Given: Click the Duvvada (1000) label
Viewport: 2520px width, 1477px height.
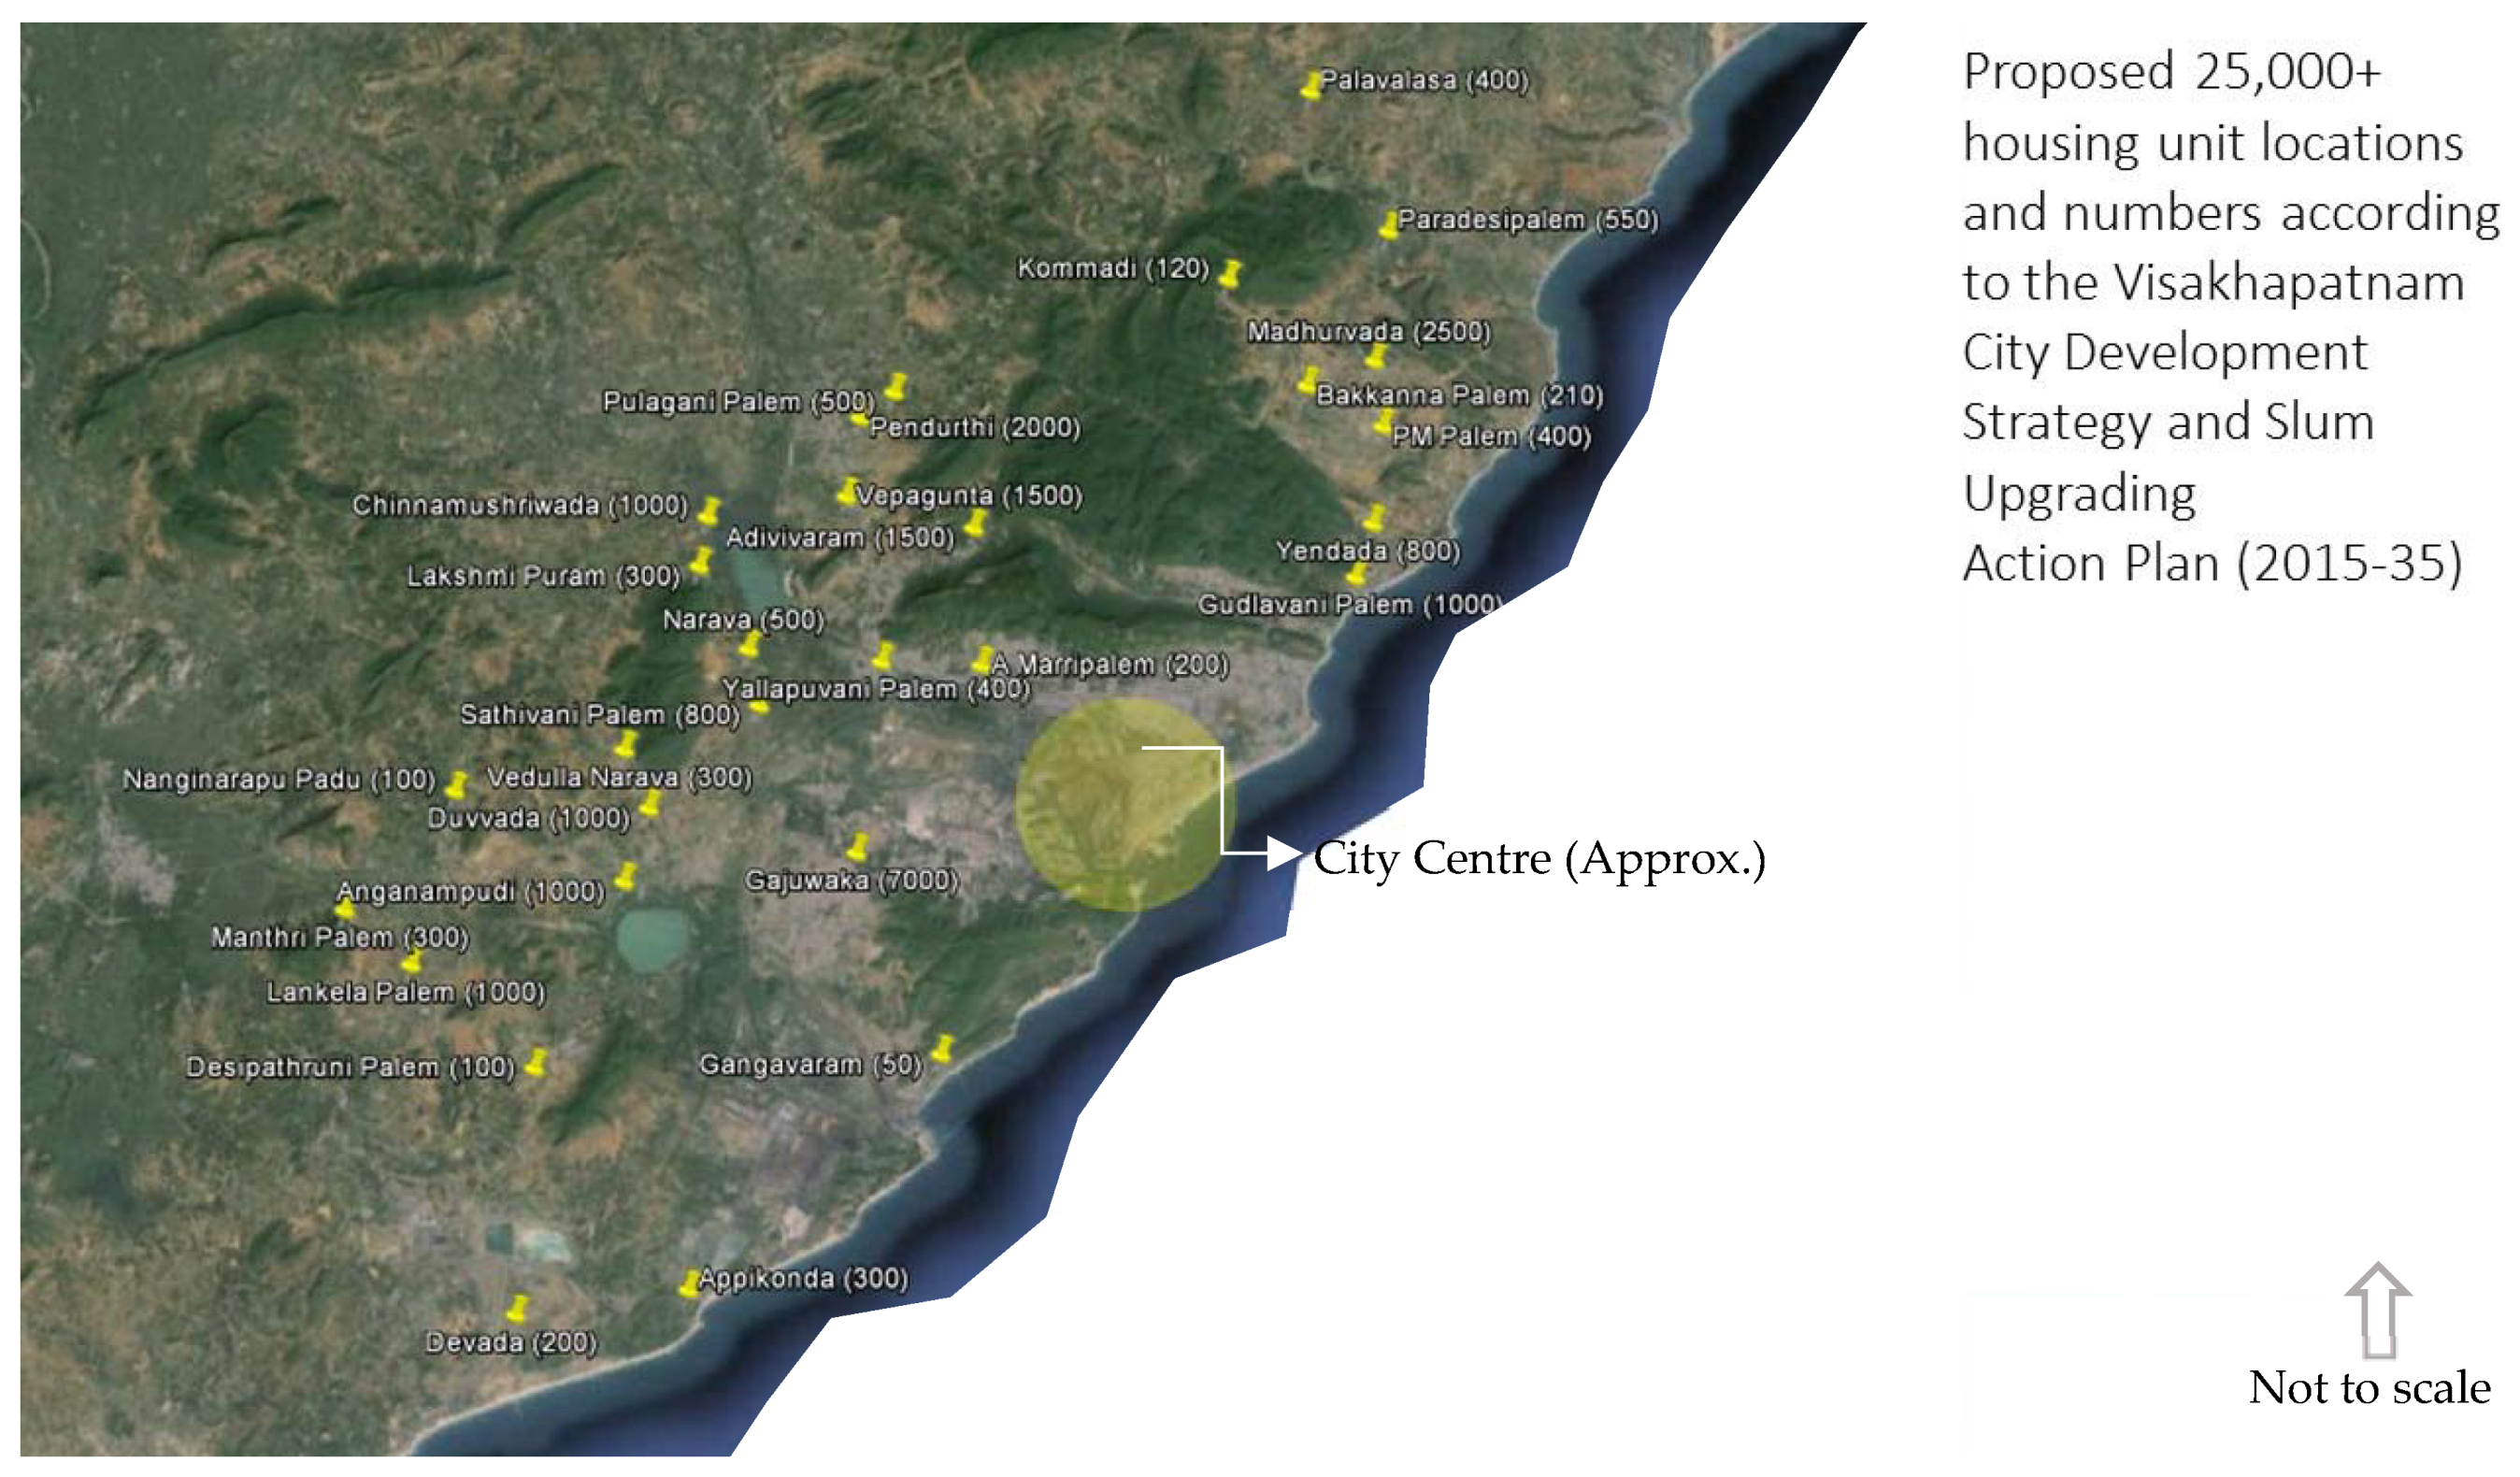Looking at the screenshot, I should tap(528, 819).
